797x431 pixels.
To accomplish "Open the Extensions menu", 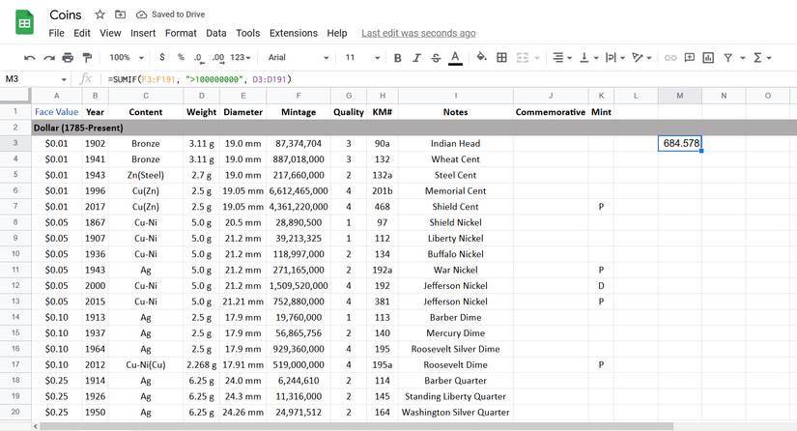I will point(293,33).
